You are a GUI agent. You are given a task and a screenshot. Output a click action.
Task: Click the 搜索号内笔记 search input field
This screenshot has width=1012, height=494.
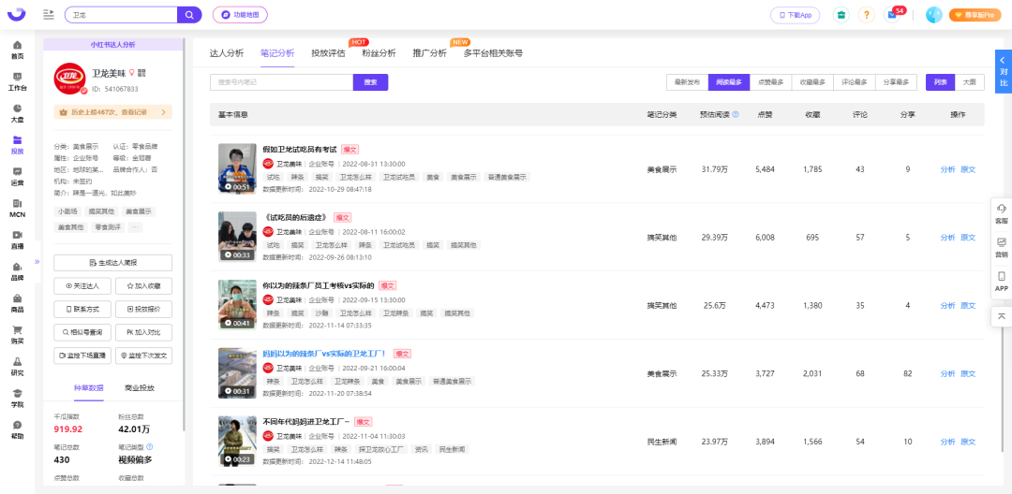pyautogui.click(x=281, y=82)
